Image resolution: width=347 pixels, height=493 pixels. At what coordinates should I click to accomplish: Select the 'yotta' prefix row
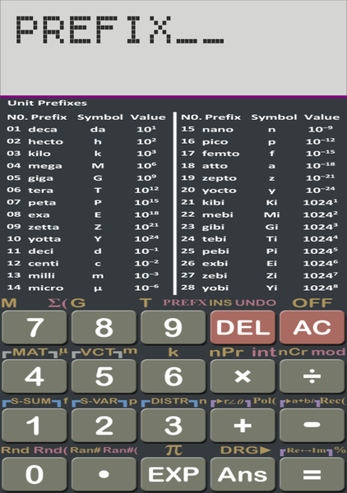82,239
